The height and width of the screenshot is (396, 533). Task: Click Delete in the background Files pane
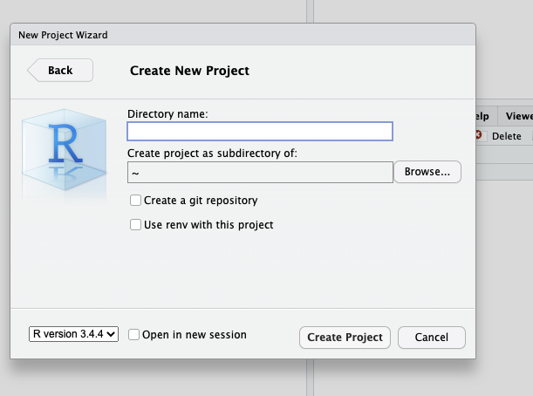[506, 136]
